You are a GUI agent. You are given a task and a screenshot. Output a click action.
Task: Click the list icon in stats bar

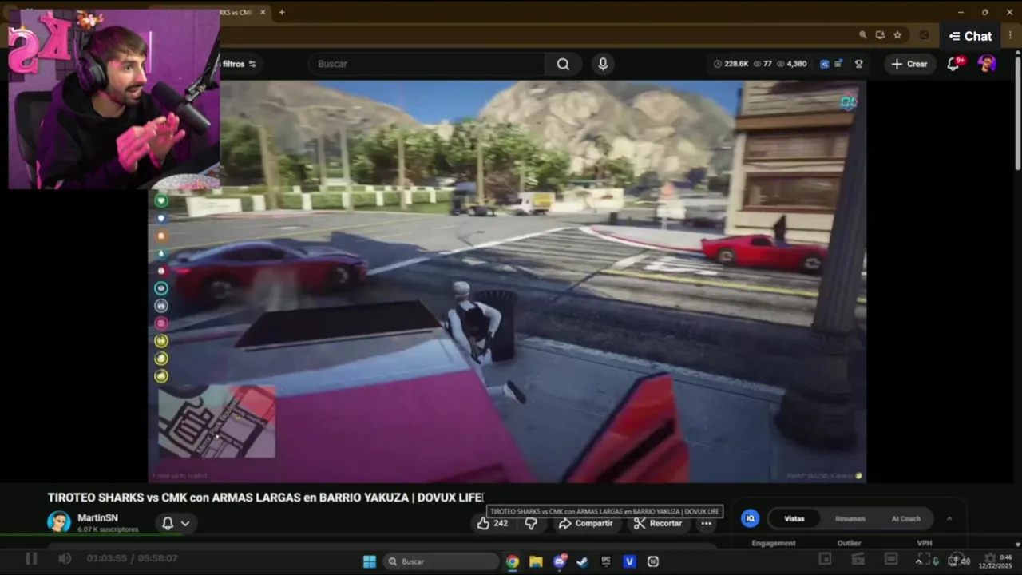click(x=838, y=64)
